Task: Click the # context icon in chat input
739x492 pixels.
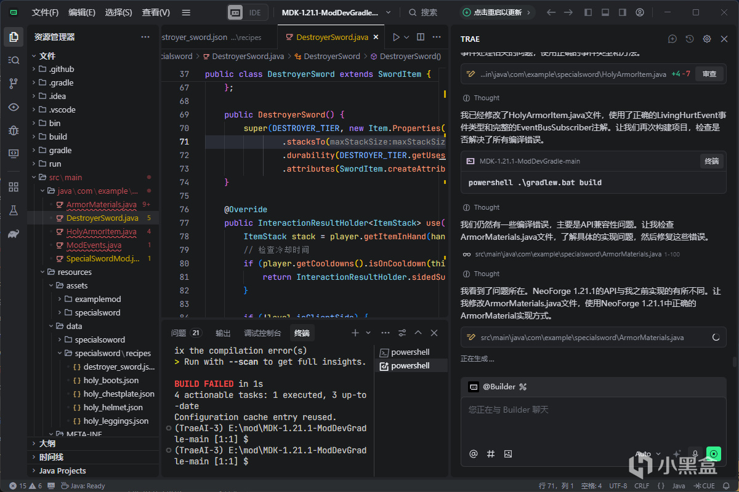Action: point(491,454)
